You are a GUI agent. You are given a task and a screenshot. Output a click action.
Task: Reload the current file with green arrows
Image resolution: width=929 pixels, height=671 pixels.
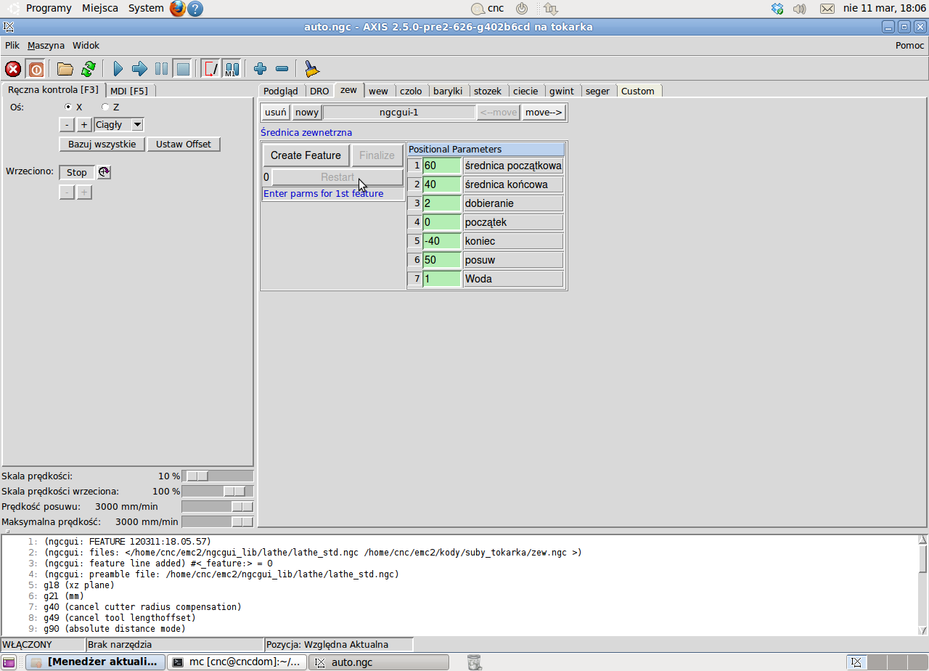click(x=89, y=69)
